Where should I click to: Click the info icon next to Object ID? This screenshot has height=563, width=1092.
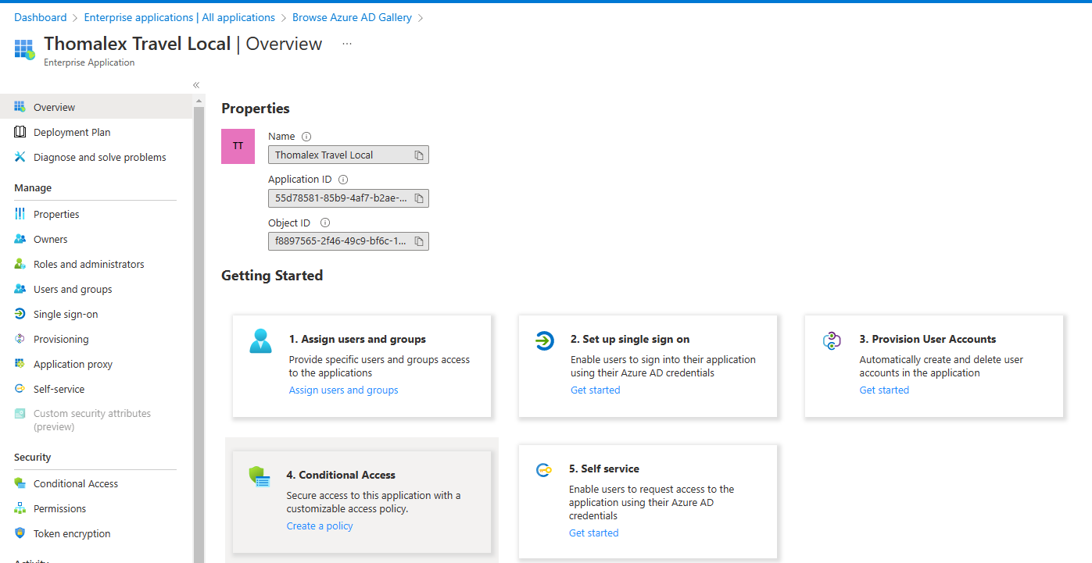click(x=325, y=223)
